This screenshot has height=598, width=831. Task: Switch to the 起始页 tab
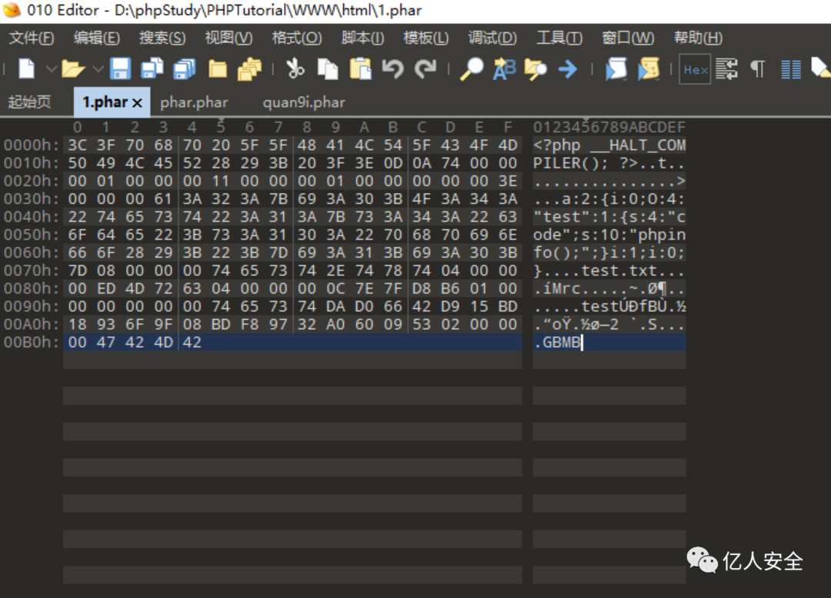[30, 101]
